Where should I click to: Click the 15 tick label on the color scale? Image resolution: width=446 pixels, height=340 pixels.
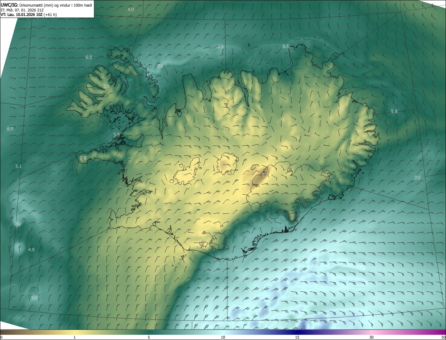point(297,338)
